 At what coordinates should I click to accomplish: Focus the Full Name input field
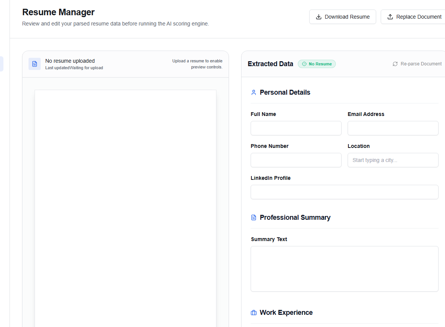[x=296, y=128]
